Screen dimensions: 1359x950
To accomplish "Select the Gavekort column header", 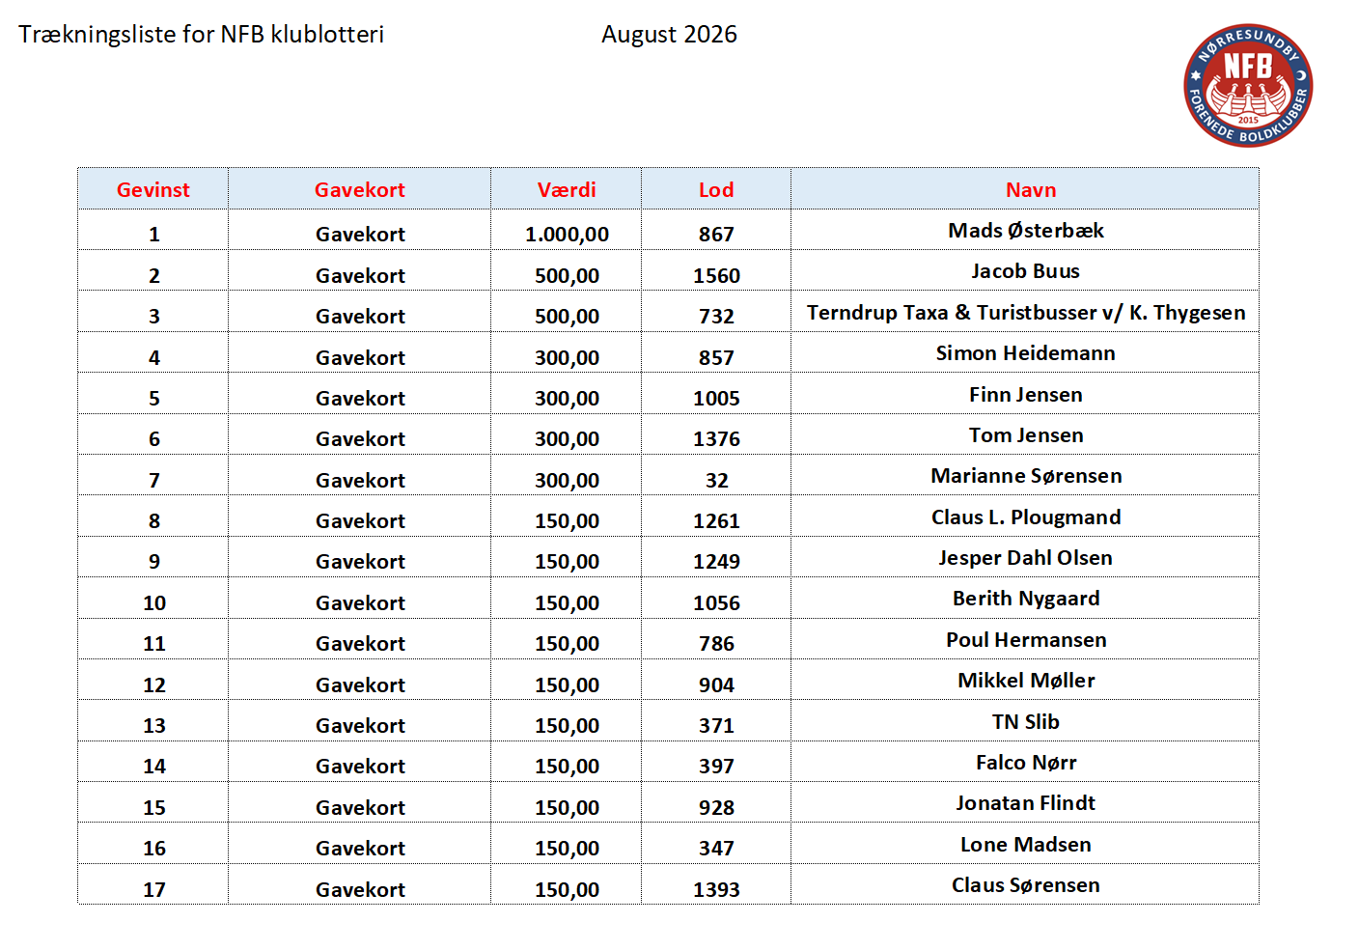I will 360,189.
